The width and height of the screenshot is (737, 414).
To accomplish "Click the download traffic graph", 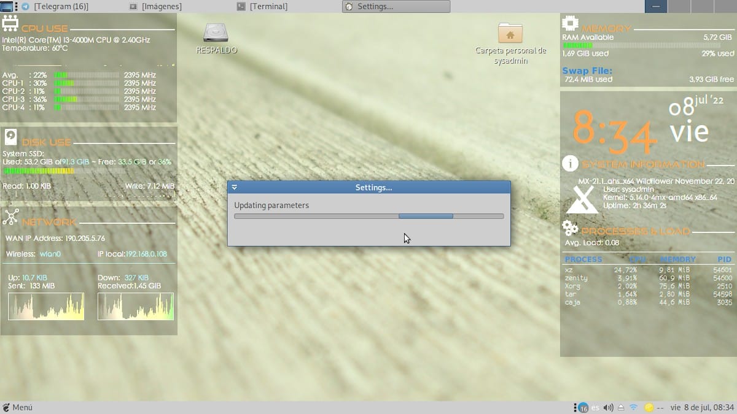I will point(136,306).
